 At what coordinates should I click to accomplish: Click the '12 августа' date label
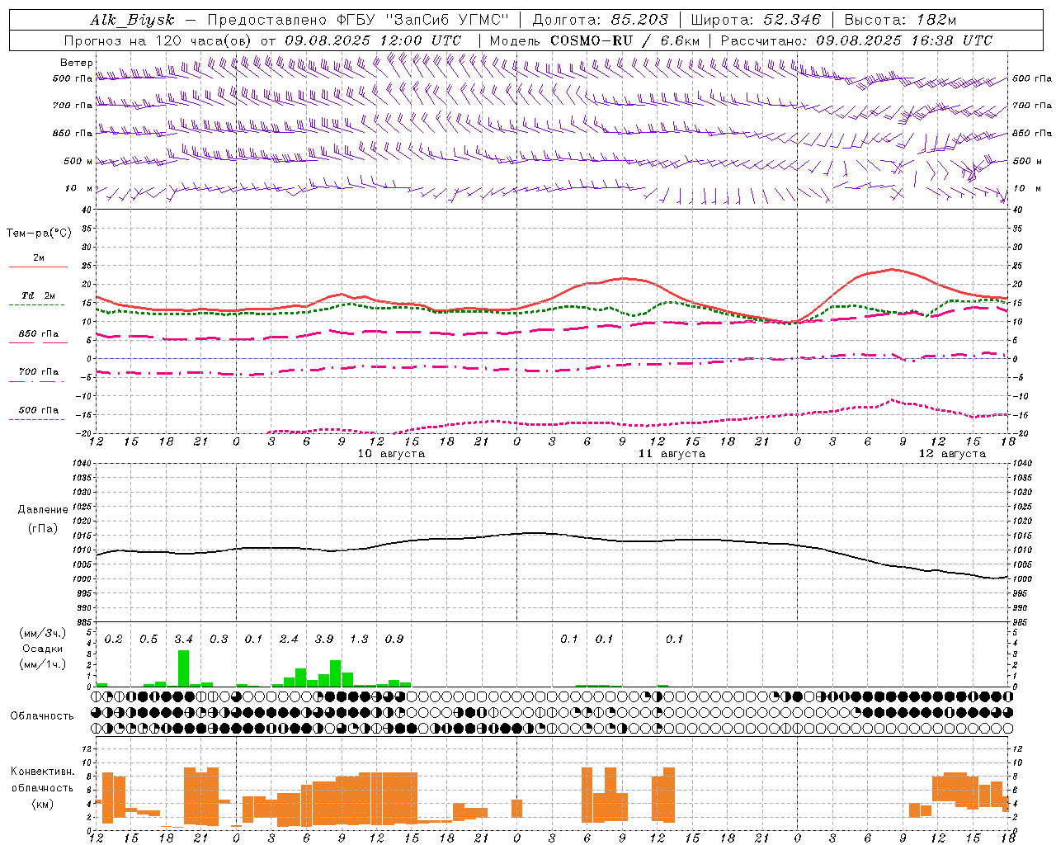(x=952, y=454)
